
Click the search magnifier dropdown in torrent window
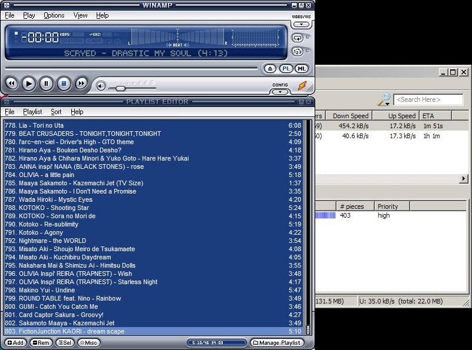point(384,100)
